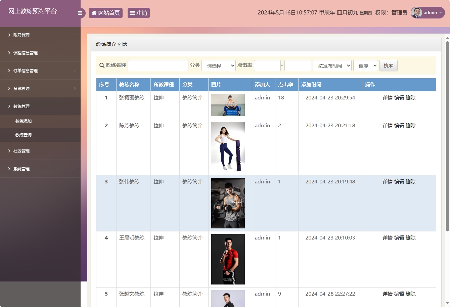The height and width of the screenshot is (307, 450).
Task: Click the hamburger menu icon to collapse sidebar
Action: tap(80, 13)
